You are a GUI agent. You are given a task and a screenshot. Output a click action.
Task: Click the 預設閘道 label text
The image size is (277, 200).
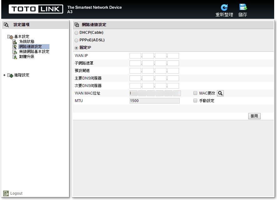click(x=82, y=71)
